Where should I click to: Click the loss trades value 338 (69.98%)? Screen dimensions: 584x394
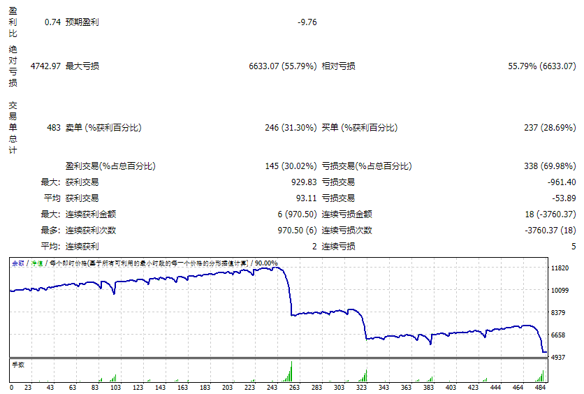[x=550, y=166]
